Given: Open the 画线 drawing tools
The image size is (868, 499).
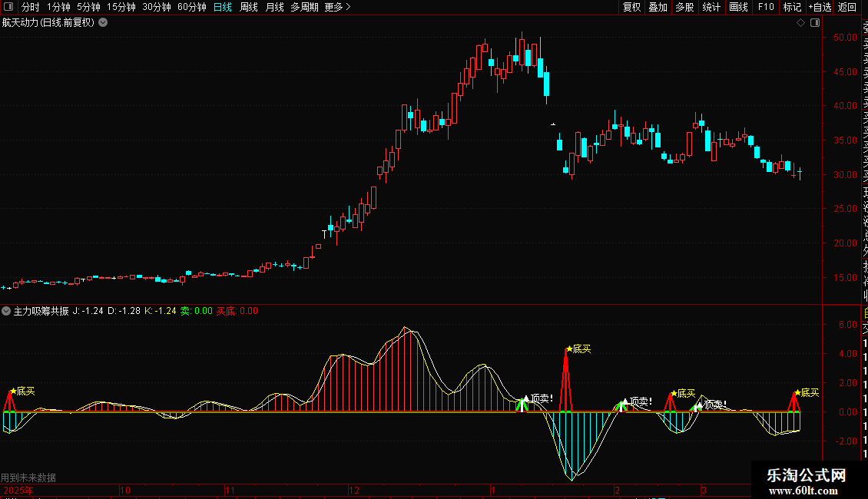Looking at the screenshot, I should coord(738,7).
